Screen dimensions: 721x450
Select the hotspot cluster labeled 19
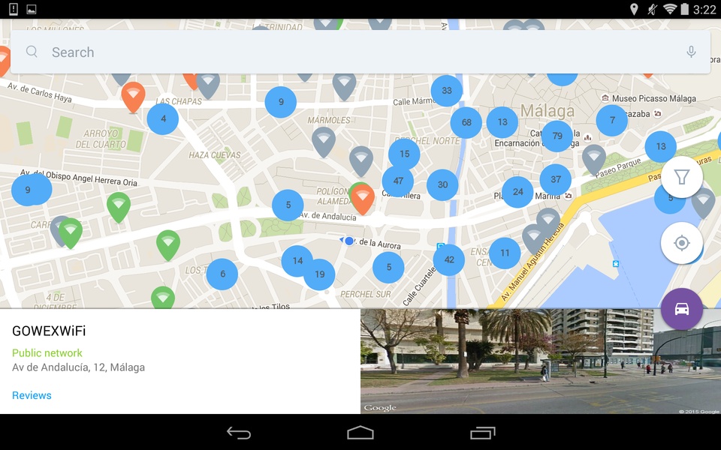click(x=320, y=274)
